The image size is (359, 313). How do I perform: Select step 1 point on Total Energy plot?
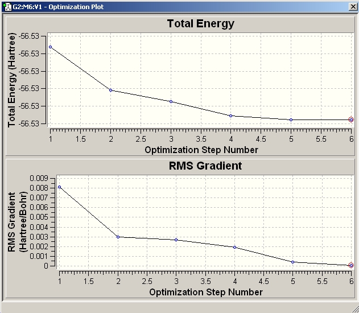click(51, 47)
